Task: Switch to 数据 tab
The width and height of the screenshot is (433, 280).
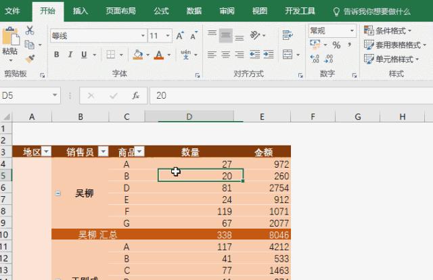Action: (194, 11)
